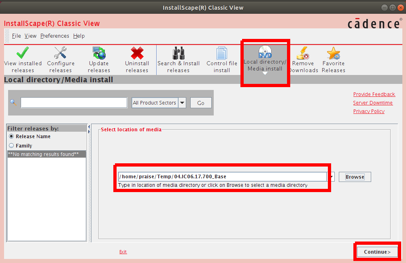
Task: Select Update releases globe icon
Action: pyautogui.click(x=99, y=53)
